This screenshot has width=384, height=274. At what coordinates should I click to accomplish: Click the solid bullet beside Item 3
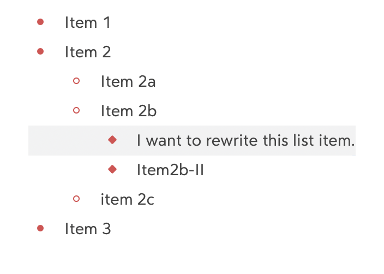point(40,229)
